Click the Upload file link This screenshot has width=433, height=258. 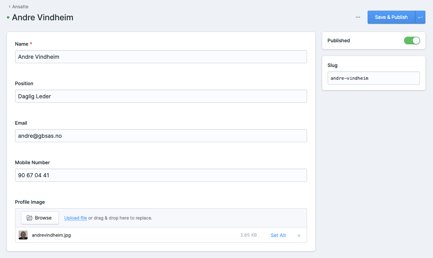75,218
